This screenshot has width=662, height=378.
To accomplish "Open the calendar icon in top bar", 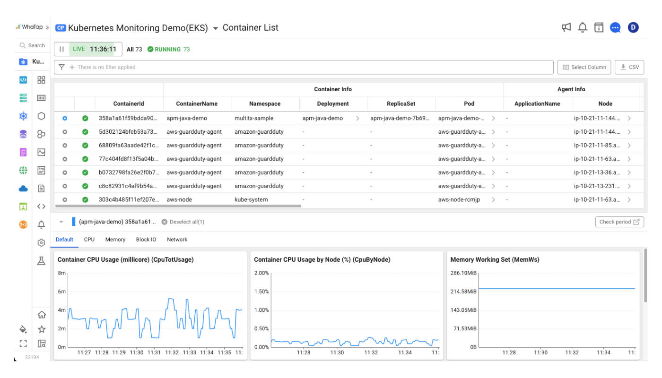I will [x=599, y=27].
